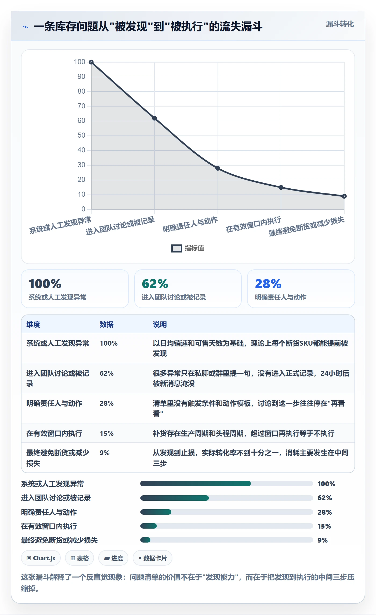Click x-axis label 在有效窗口内执行 on chart
376x615 pixels.
253,225
